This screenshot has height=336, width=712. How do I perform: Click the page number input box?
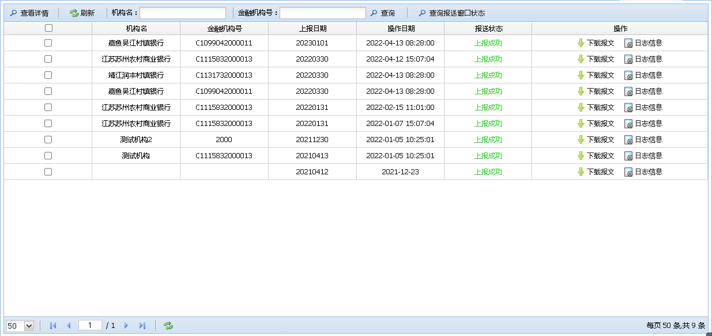pos(90,325)
